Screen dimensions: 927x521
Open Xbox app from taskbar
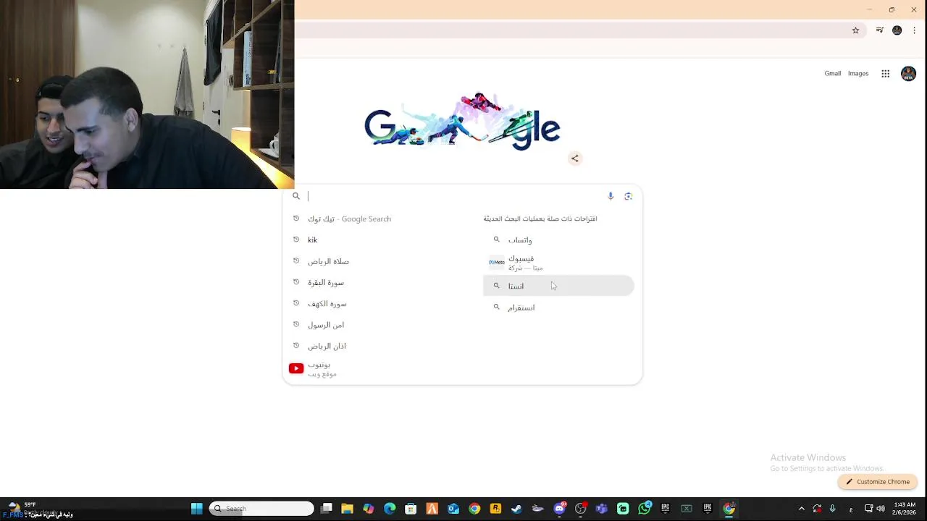687,509
